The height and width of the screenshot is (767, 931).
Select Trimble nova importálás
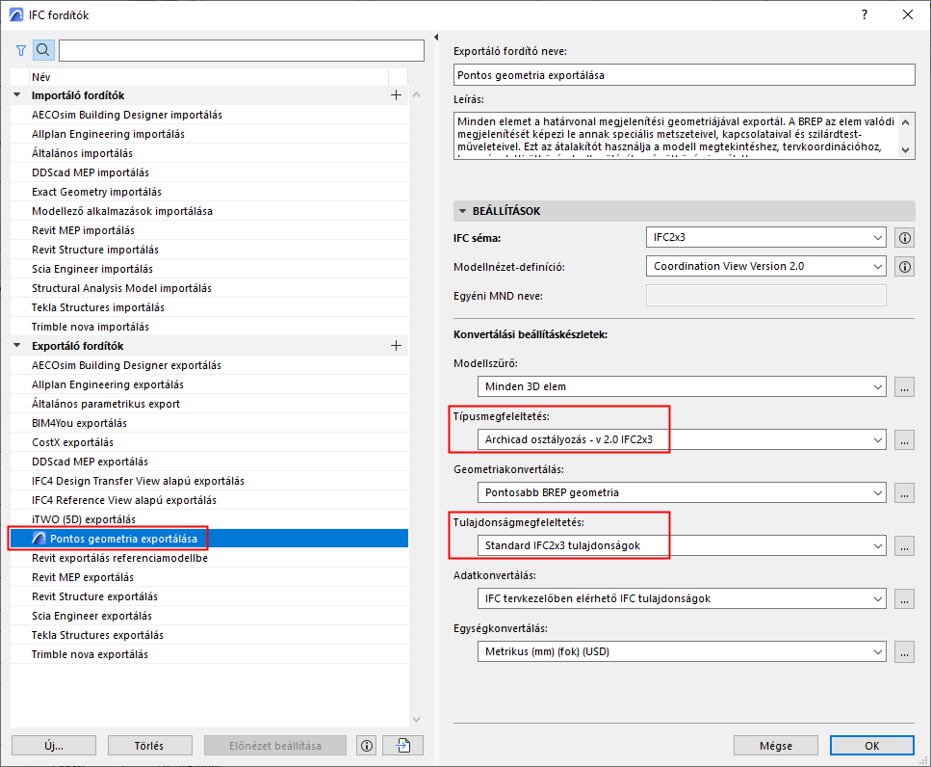210,327
